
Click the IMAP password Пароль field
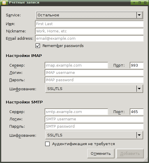(x=94, y=80)
